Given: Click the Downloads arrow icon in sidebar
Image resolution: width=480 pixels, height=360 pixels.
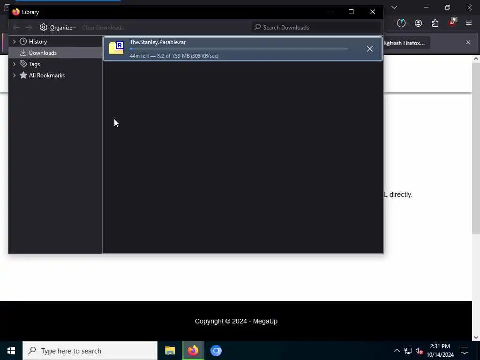Looking at the screenshot, I should pos(23,52).
